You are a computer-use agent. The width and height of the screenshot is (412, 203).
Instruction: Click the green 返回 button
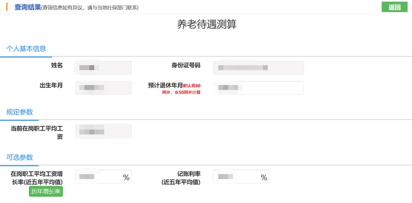coord(394,7)
